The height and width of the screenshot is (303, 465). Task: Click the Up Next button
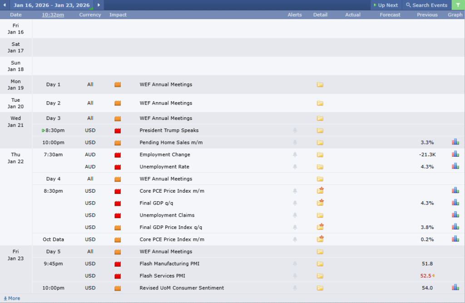point(386,5)
